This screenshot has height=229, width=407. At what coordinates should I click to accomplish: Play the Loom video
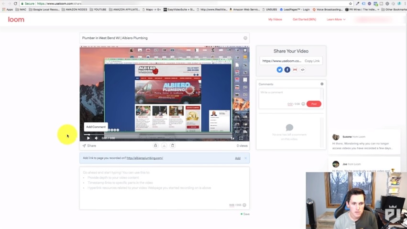88,138
